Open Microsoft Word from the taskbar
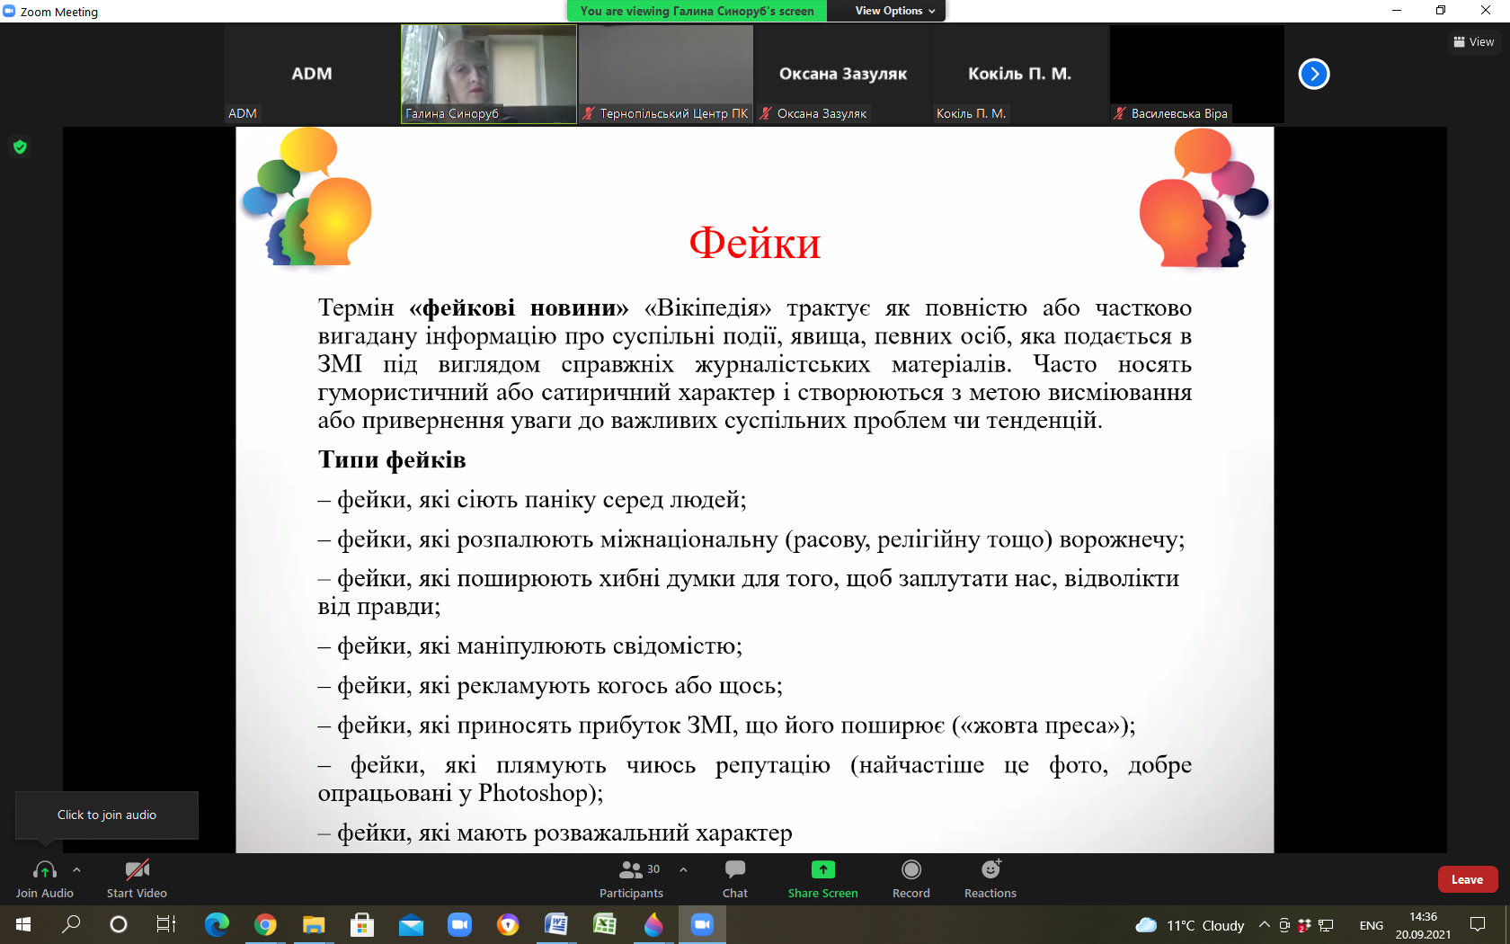The height and width of the screenshot is (944, 1510). [556, 924]
